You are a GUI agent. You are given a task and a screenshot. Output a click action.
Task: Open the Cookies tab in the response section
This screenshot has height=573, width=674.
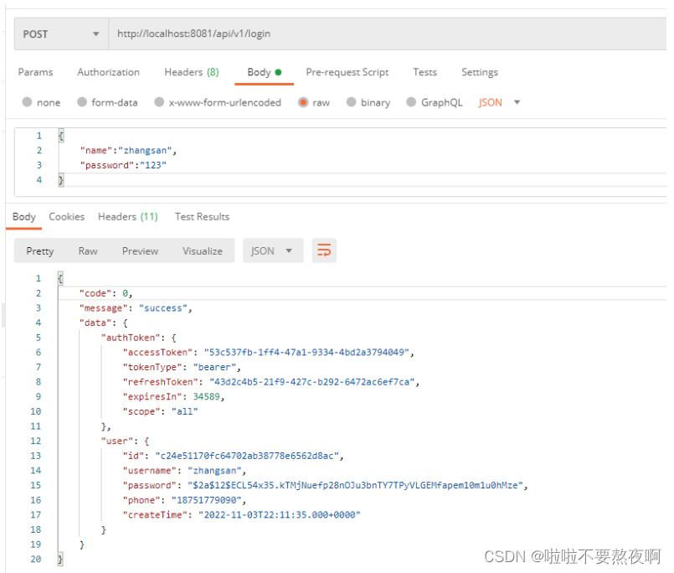click(66, 216)
